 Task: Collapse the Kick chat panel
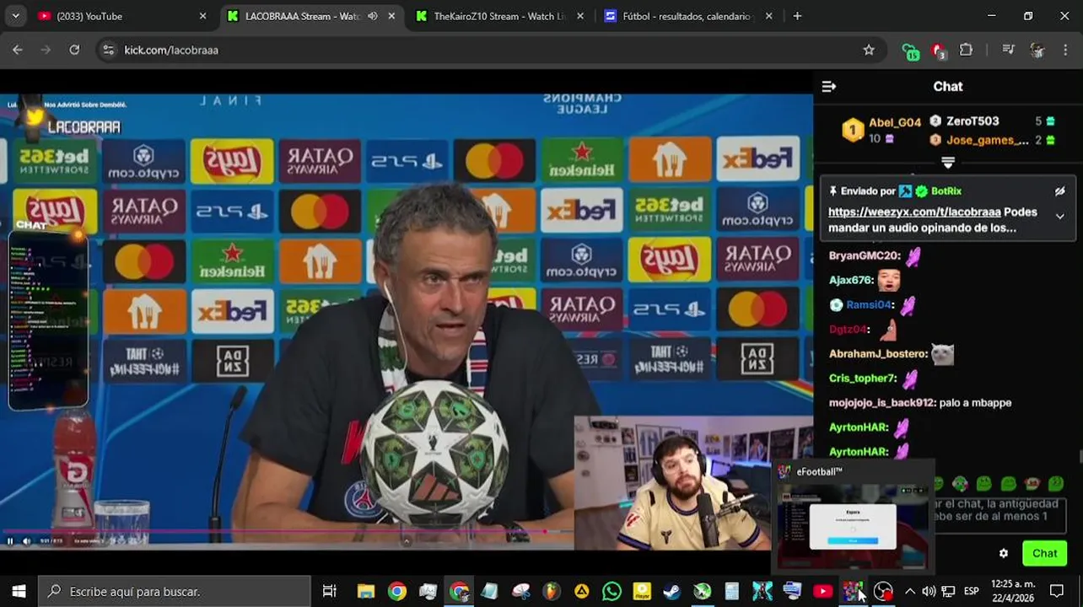(829, 87)
